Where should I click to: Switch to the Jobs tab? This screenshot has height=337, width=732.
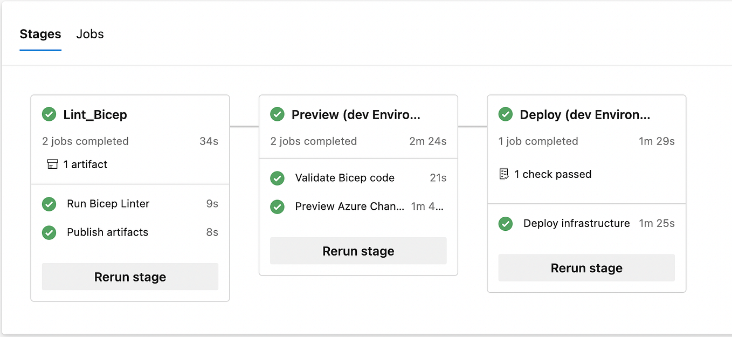click(x=90, y=34)
